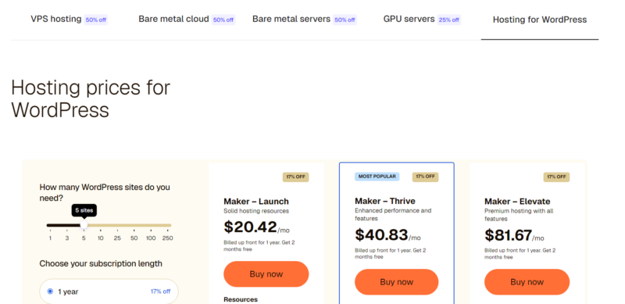
Task: Click the Resources heading in Launch card
Action: (241, 299)
